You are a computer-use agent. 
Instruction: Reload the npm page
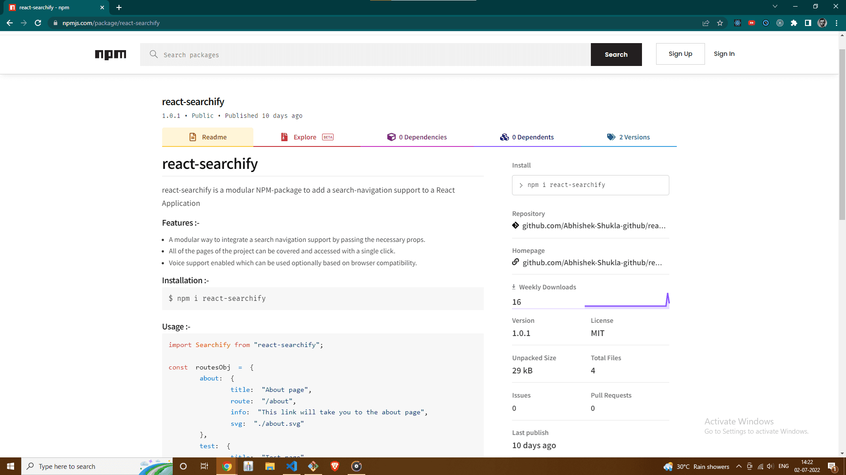click(x=38, y=23)
